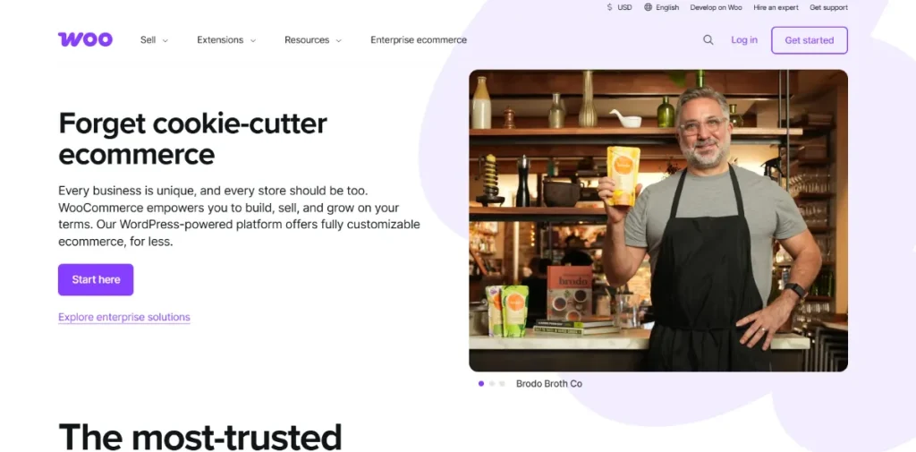Click the Brodo Broth Co caption

(549, 384)
